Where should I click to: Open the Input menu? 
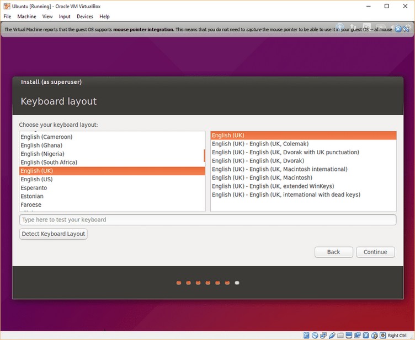pos(65,17)
